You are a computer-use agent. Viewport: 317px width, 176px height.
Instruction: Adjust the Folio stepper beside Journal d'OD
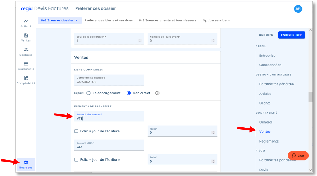(x=213, y=161)
